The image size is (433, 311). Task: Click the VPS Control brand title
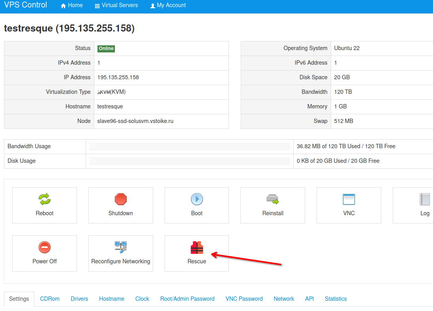[x=26, y=5]
